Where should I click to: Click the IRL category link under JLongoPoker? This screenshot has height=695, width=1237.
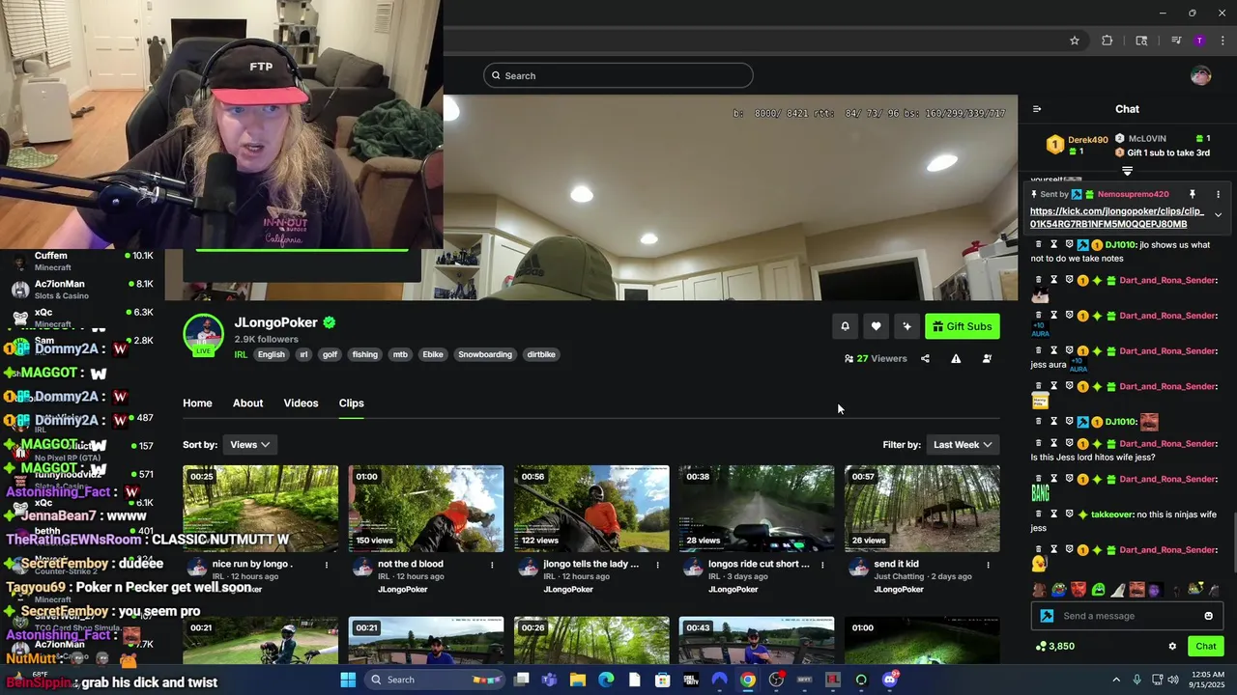click(241, 354)
